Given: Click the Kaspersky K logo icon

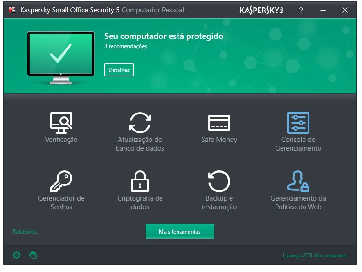Looking at the screenshot, I should (x=12, y=10).
